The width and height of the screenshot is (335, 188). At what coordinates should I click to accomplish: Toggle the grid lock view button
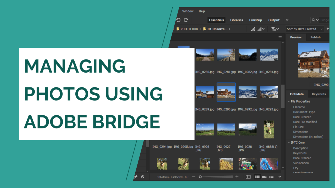tap(248, 177)
